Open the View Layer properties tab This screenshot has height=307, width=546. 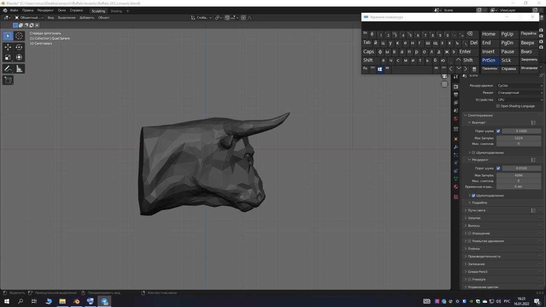click(456, 102)
